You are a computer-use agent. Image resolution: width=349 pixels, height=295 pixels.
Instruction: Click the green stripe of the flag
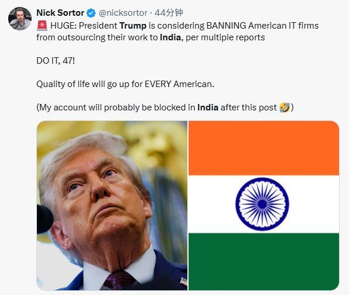coord(264,262)
